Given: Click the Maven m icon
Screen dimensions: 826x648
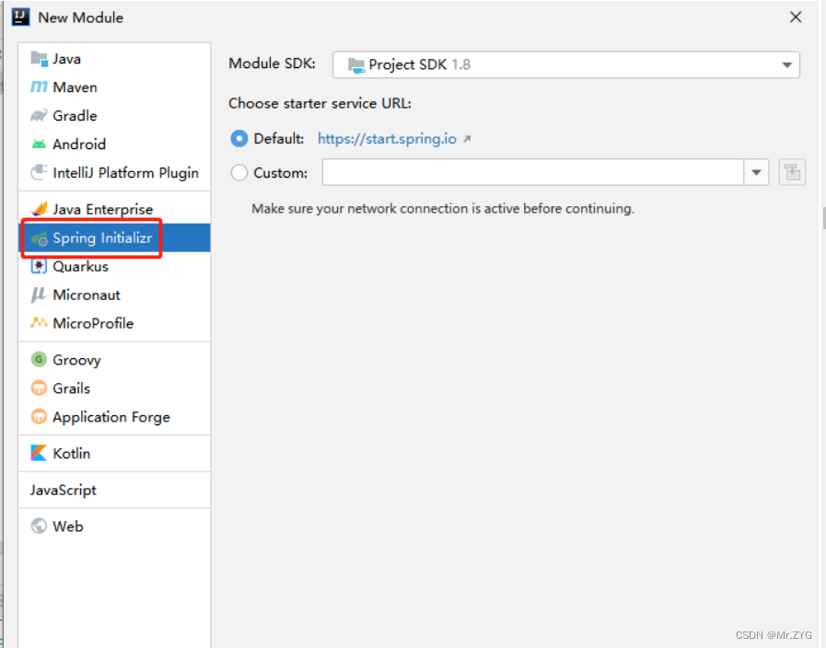Looking at the screenshot, I should pos(39,87).
